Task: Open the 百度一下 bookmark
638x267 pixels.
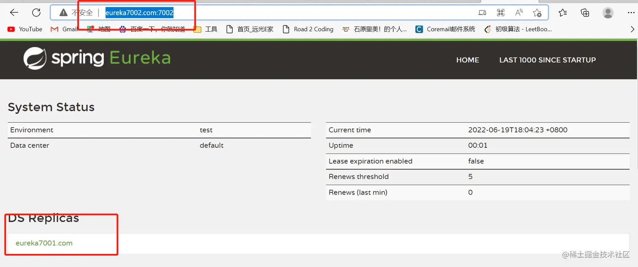Action: [152, 29]
